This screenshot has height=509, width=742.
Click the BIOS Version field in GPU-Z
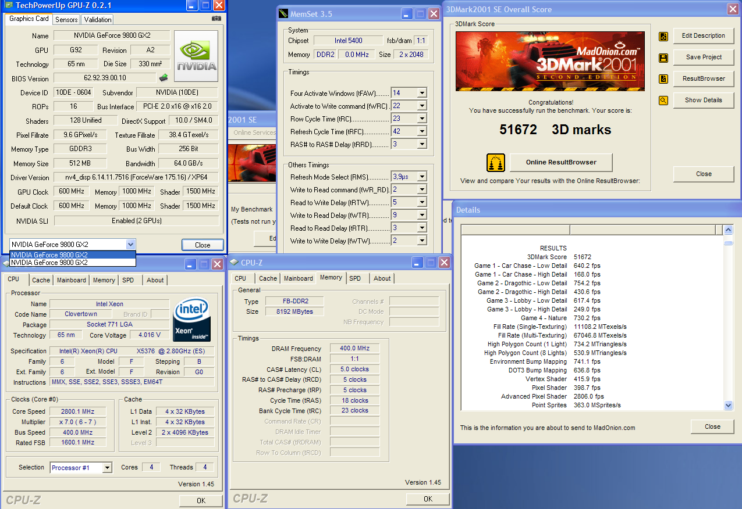pos(105,78)
